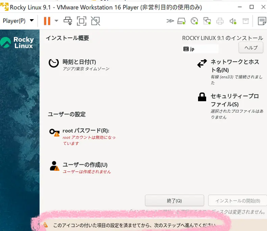Click the ユーザーは作成されません status text

click(87, 172)
